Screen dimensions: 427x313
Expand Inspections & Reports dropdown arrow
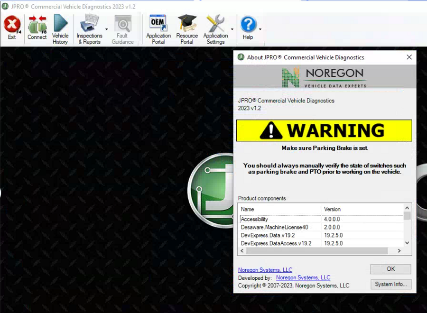click(x=106, y=29)
